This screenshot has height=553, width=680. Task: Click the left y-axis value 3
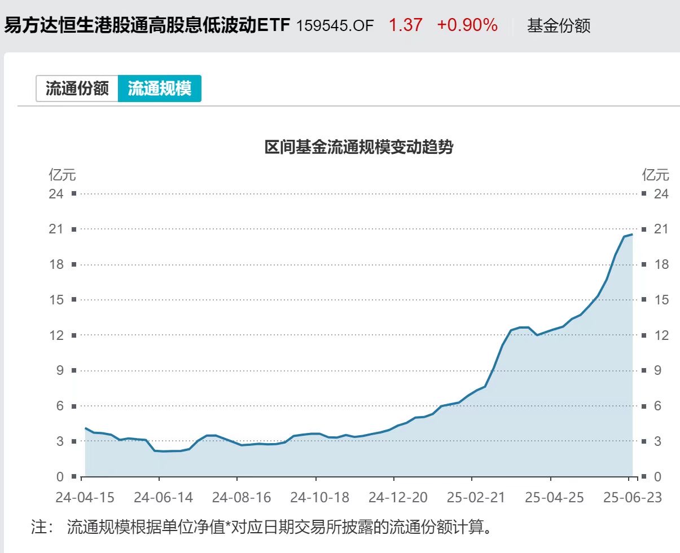[60, 441]
